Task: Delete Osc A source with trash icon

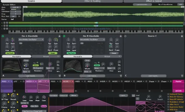Action: [x=60, y=76]
